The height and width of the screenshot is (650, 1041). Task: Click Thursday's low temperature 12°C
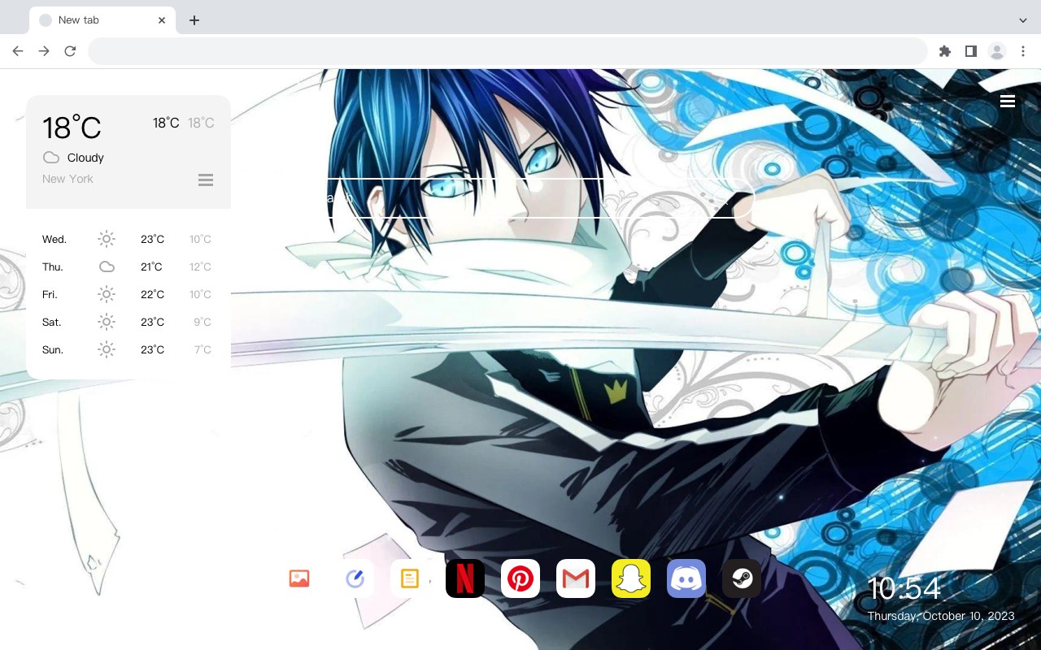(200, 266)
